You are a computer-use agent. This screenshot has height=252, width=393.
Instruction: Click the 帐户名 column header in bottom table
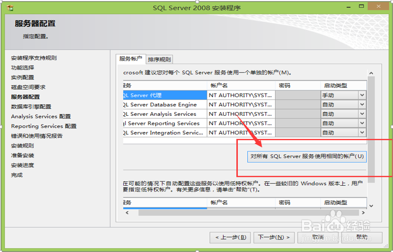coord(241,203)
